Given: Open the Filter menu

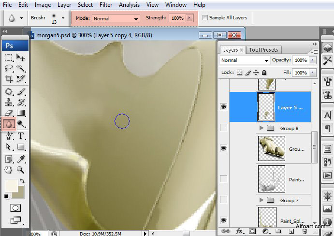Looking at the screenshot, I should [x=105, y=4].
